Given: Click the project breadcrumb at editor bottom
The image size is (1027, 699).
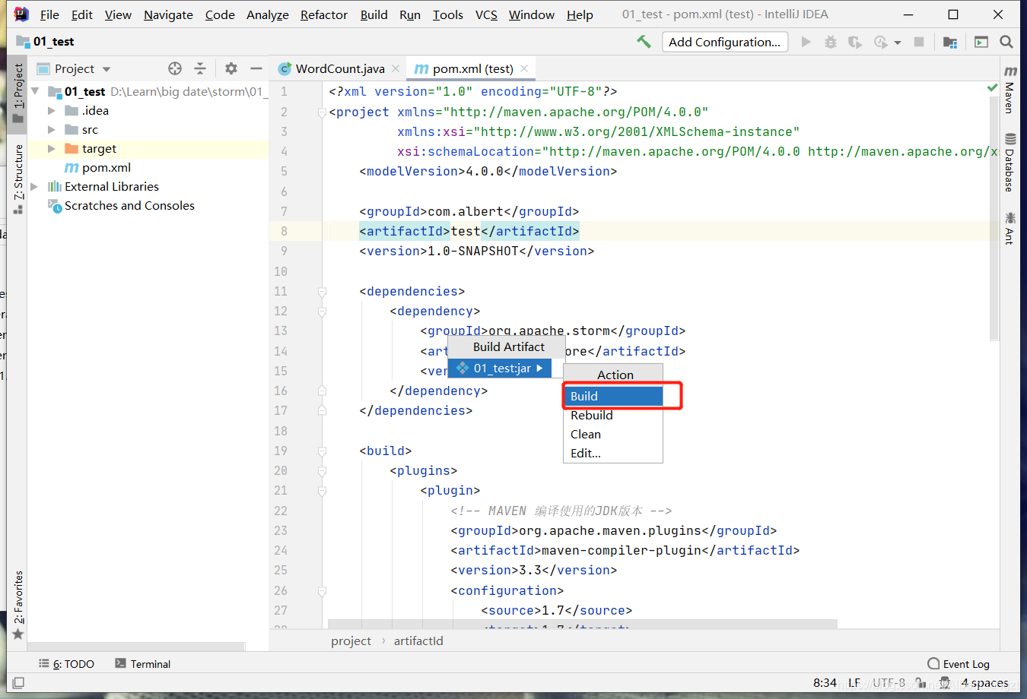Looking at the screenshot, I should [351, 640].
